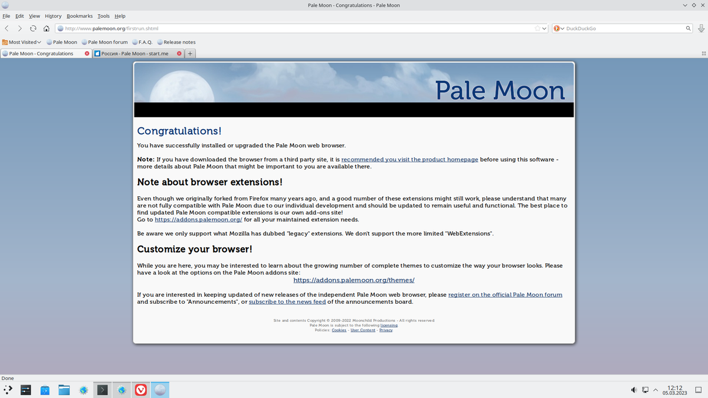Screen dimensions: 708x398
Task: Expand the Most Visited bookmarks folder
Action: point(22,42)
